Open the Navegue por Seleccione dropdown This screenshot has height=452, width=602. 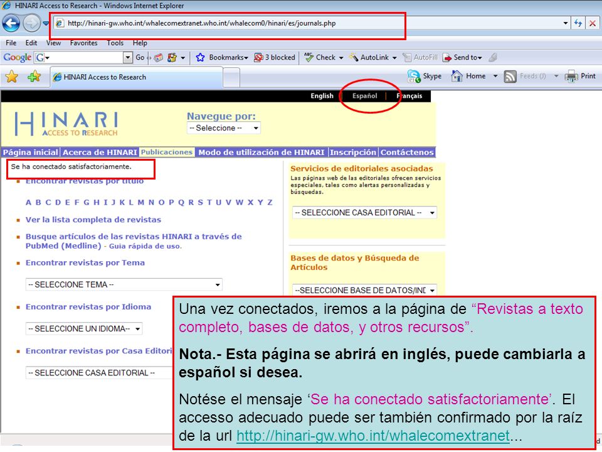click(x=223, y=128)
